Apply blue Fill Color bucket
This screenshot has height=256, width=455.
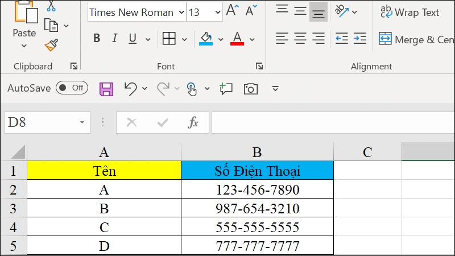206,39
